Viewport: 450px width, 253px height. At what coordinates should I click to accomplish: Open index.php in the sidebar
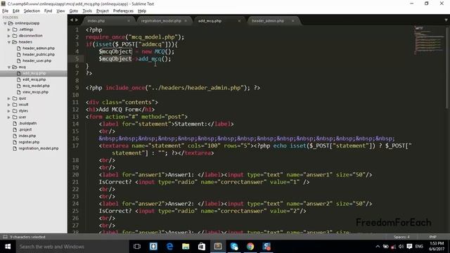[27, 136]
